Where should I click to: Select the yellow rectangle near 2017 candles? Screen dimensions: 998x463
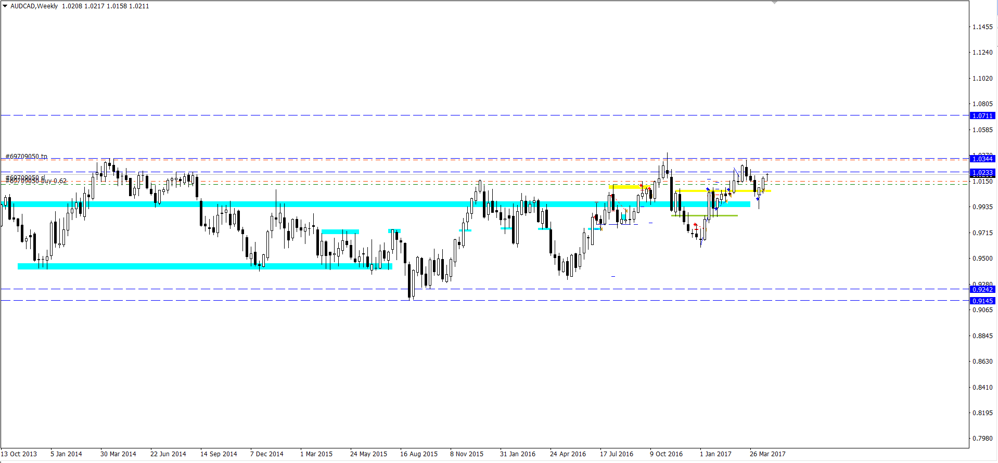[x=723, y=191]
